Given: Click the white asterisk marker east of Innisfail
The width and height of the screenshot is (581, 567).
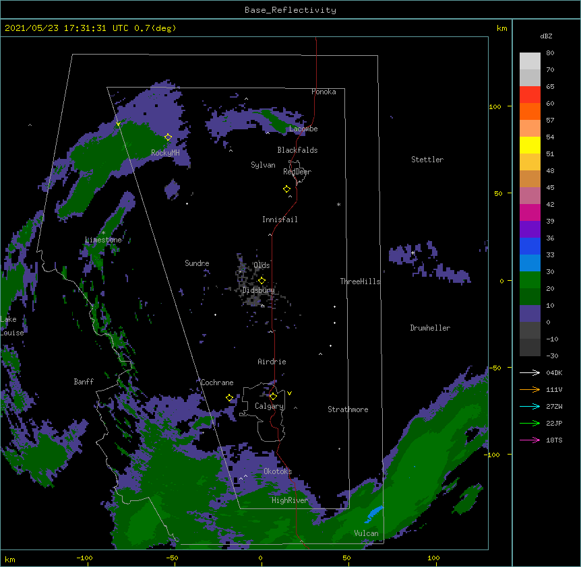Looking at the screenshot, I should pyautogui.click(x=338, y=204).
